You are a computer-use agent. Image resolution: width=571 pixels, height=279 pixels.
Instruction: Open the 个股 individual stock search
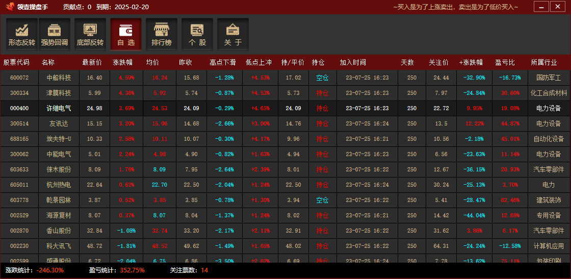coord(197,35)
